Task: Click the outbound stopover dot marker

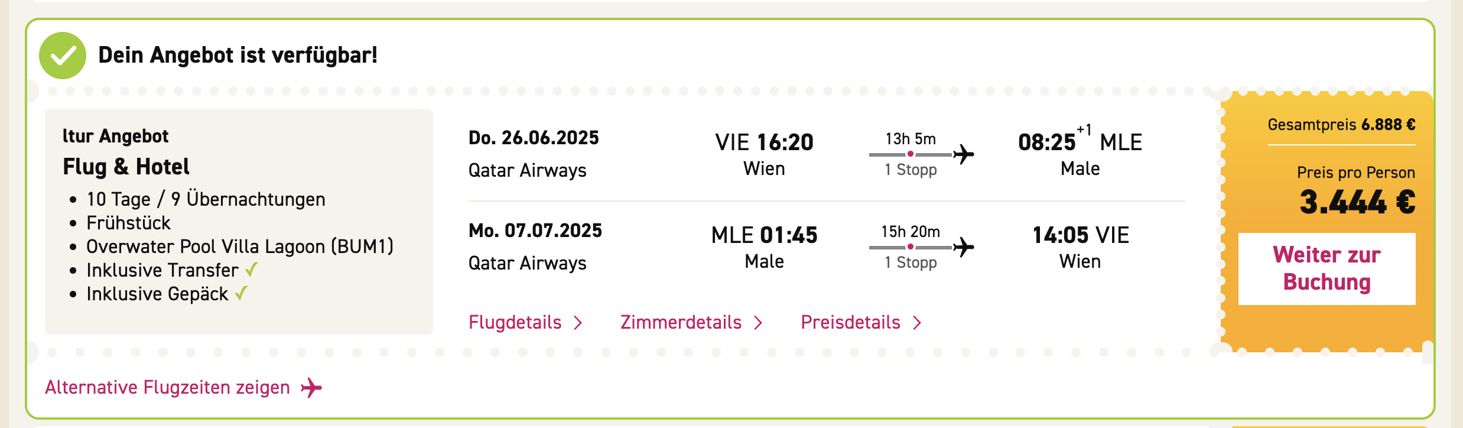Action: 911,154
